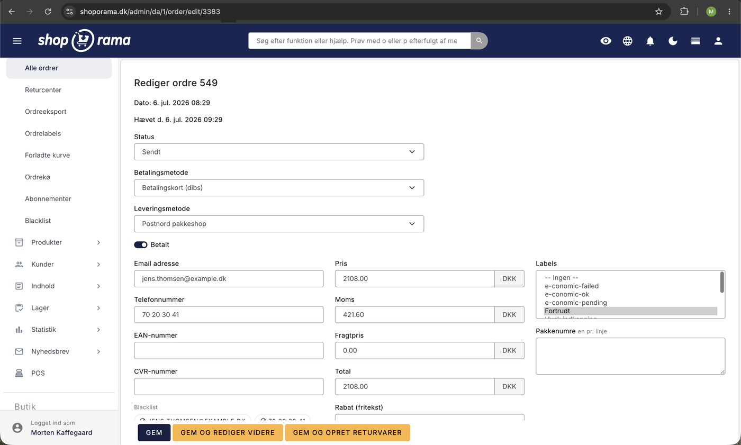Toggle dark mode moon icon

point(673,41)
